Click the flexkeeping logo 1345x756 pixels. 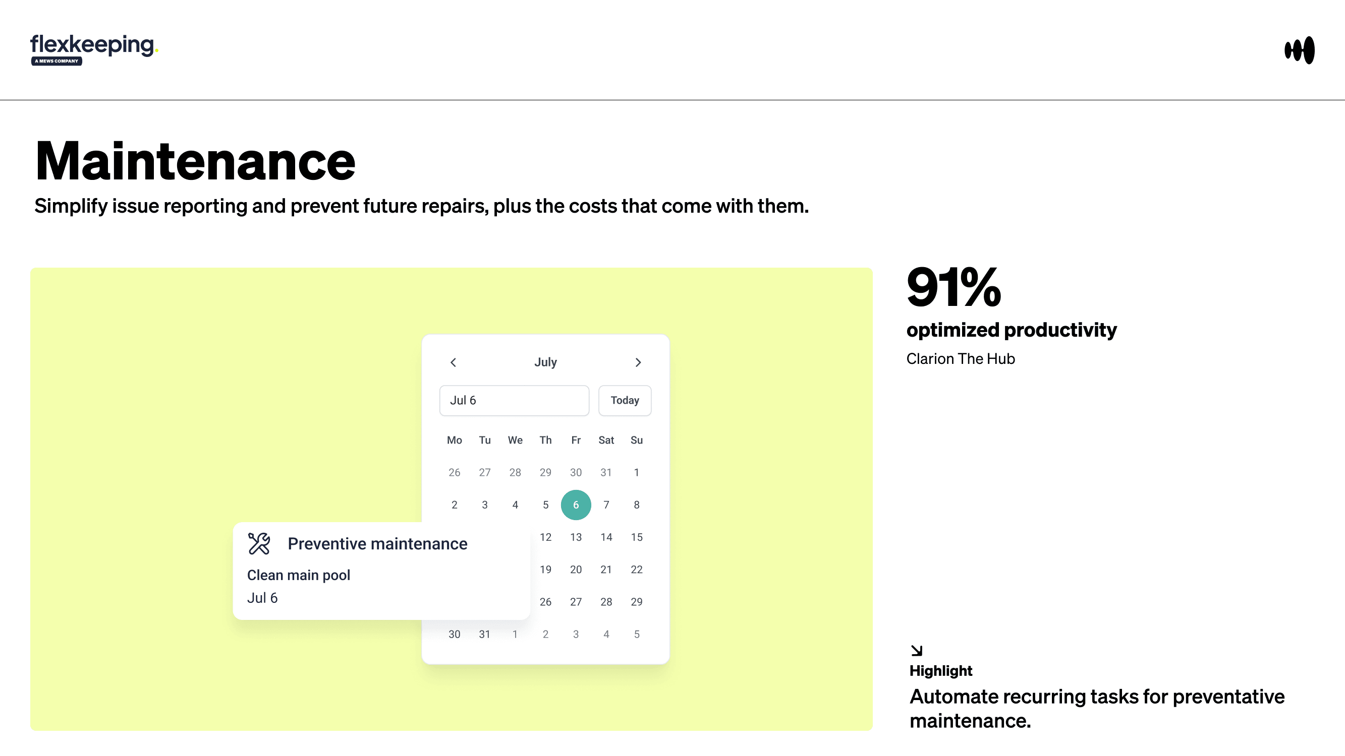pyautogui.click(x=93, y=46)
